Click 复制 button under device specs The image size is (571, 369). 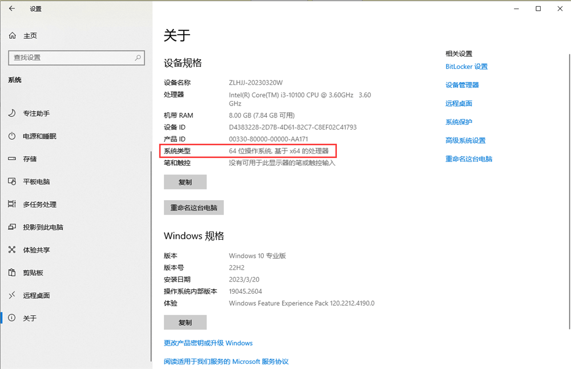185,182
